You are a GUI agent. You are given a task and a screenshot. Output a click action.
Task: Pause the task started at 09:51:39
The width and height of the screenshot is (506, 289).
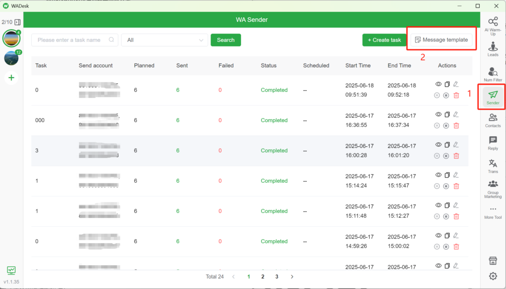point(437,95)
